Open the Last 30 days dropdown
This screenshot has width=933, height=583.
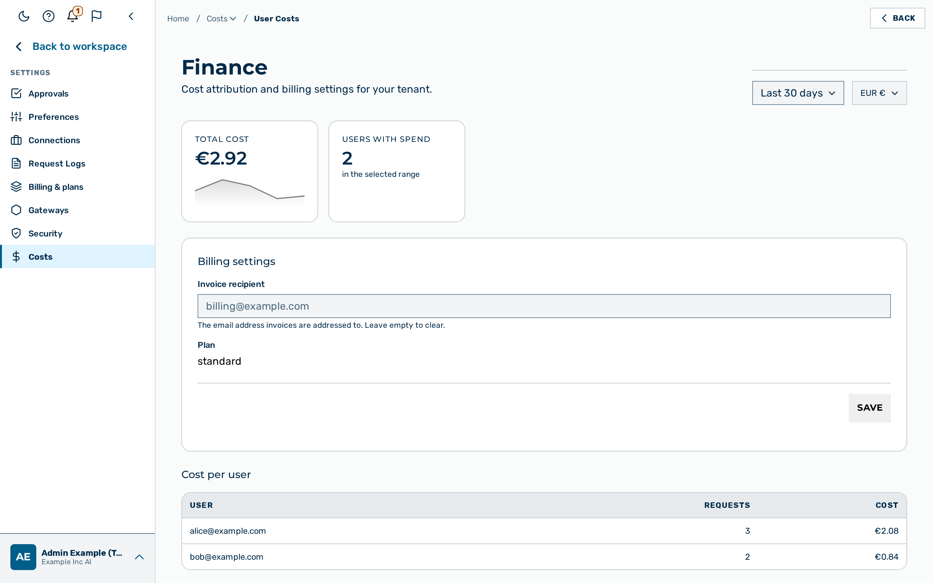(798, 93)
